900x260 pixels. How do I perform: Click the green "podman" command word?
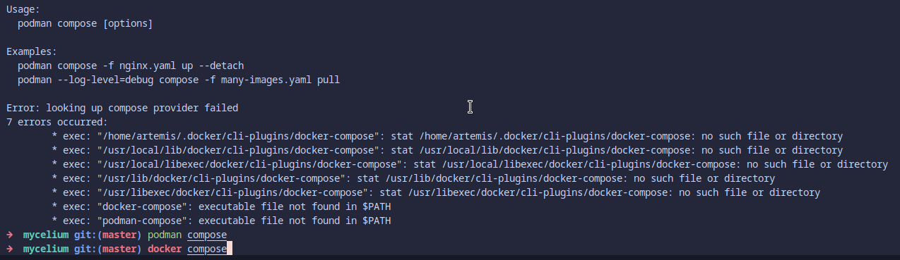click(165, 235)
